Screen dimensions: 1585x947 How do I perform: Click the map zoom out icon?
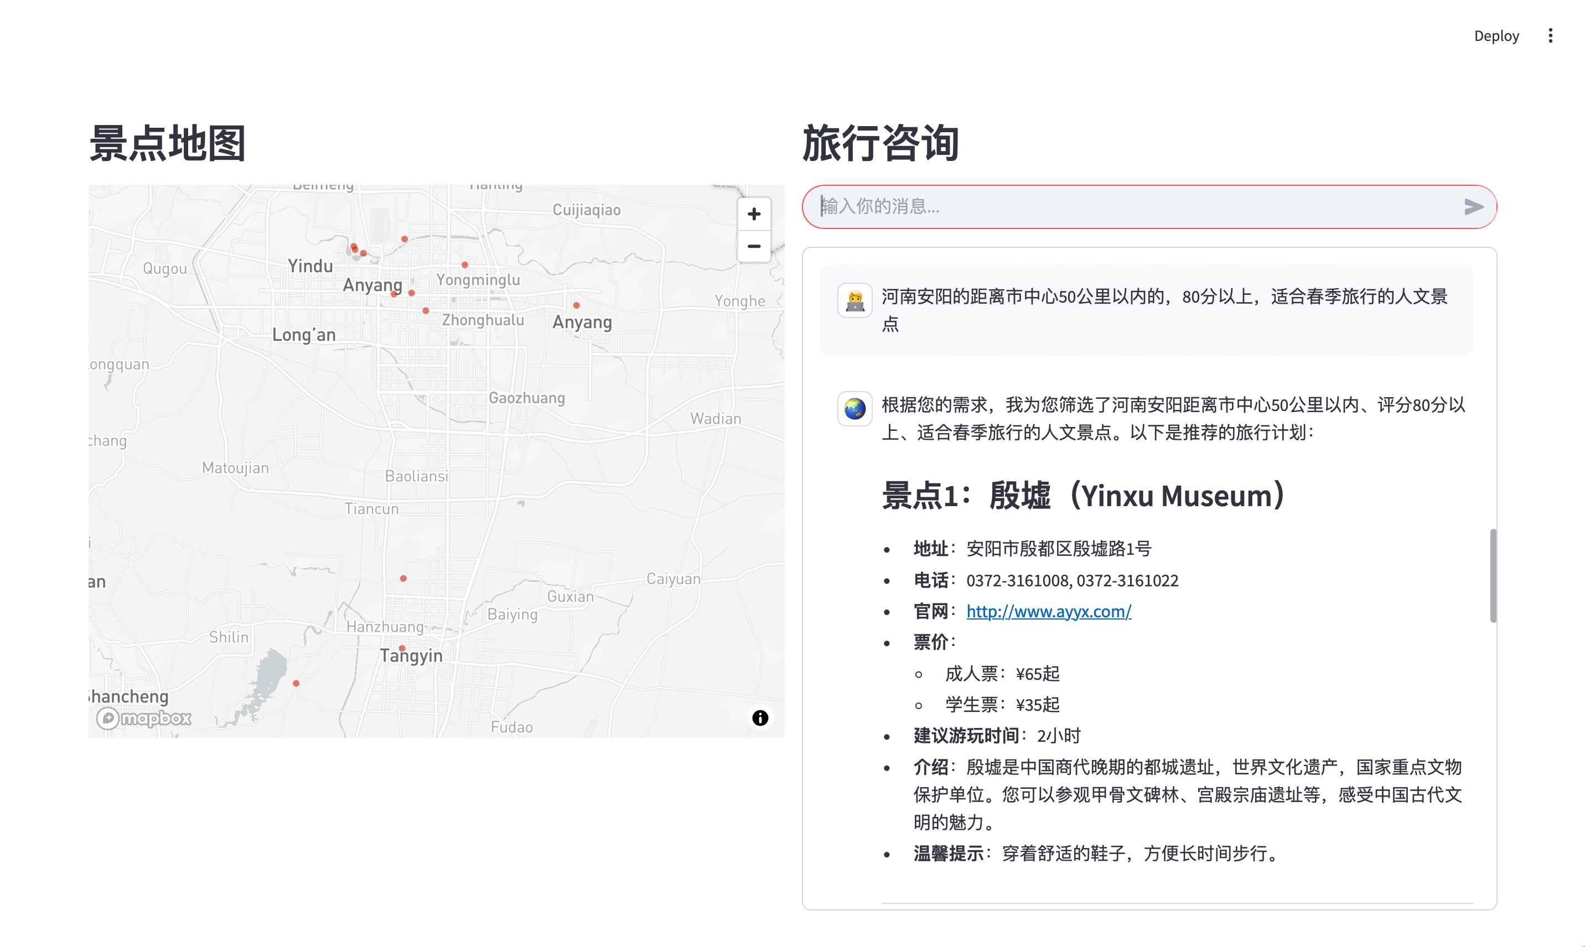[x=754, y=246]
